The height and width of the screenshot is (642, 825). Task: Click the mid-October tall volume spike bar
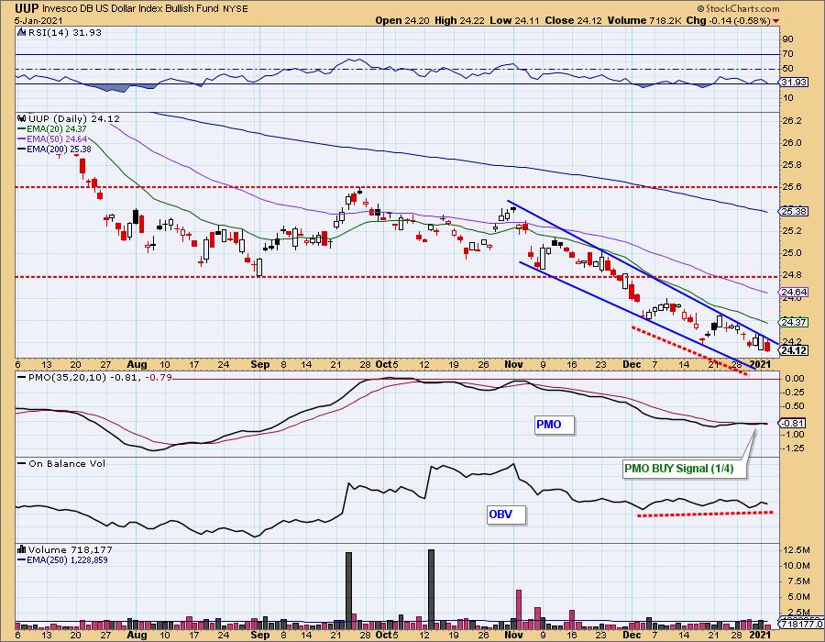pos(432,589)
